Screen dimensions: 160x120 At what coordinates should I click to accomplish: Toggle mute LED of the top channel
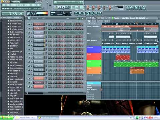(27, 24)
